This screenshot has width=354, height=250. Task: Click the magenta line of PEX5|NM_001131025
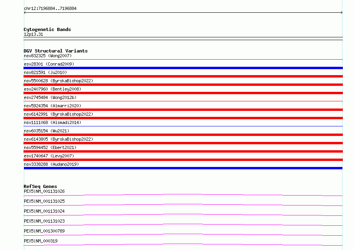click(183, 205)
